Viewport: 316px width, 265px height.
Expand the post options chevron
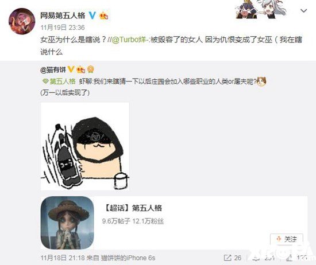point(304,10)
